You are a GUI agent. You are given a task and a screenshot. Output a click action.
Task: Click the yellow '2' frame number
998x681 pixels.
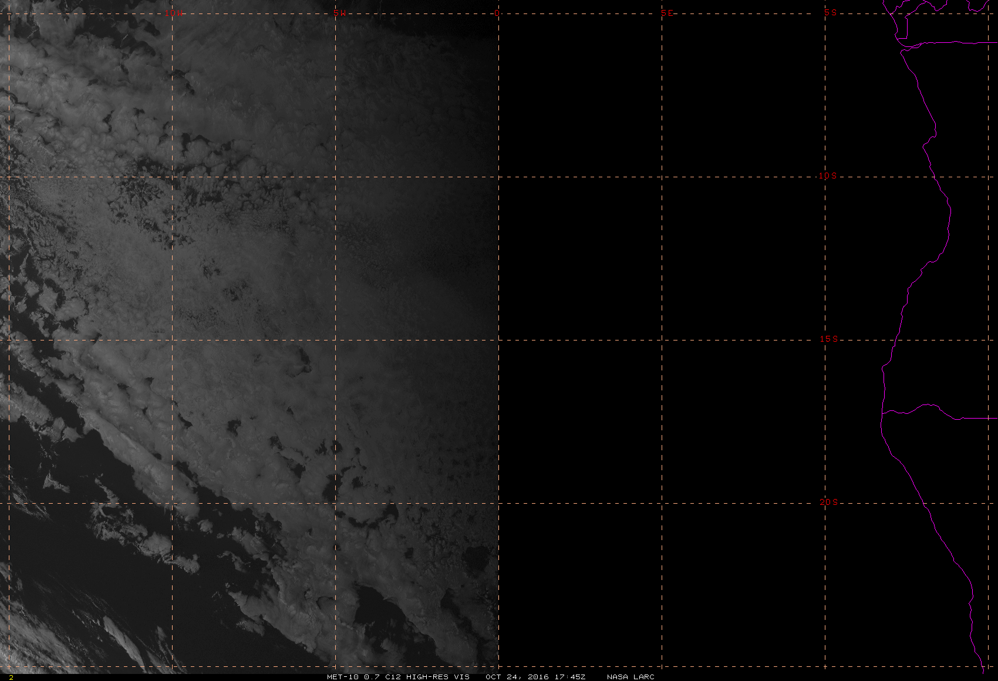11,677
